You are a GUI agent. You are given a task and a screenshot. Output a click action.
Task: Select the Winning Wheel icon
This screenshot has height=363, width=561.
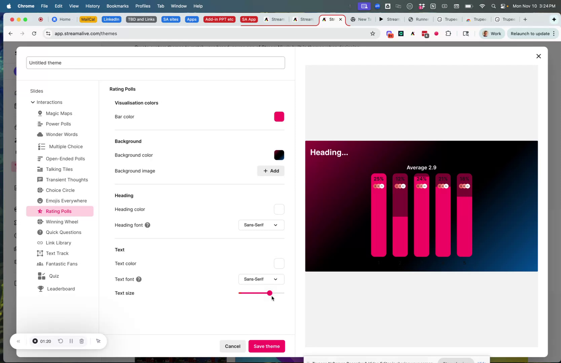pos(40,222)
